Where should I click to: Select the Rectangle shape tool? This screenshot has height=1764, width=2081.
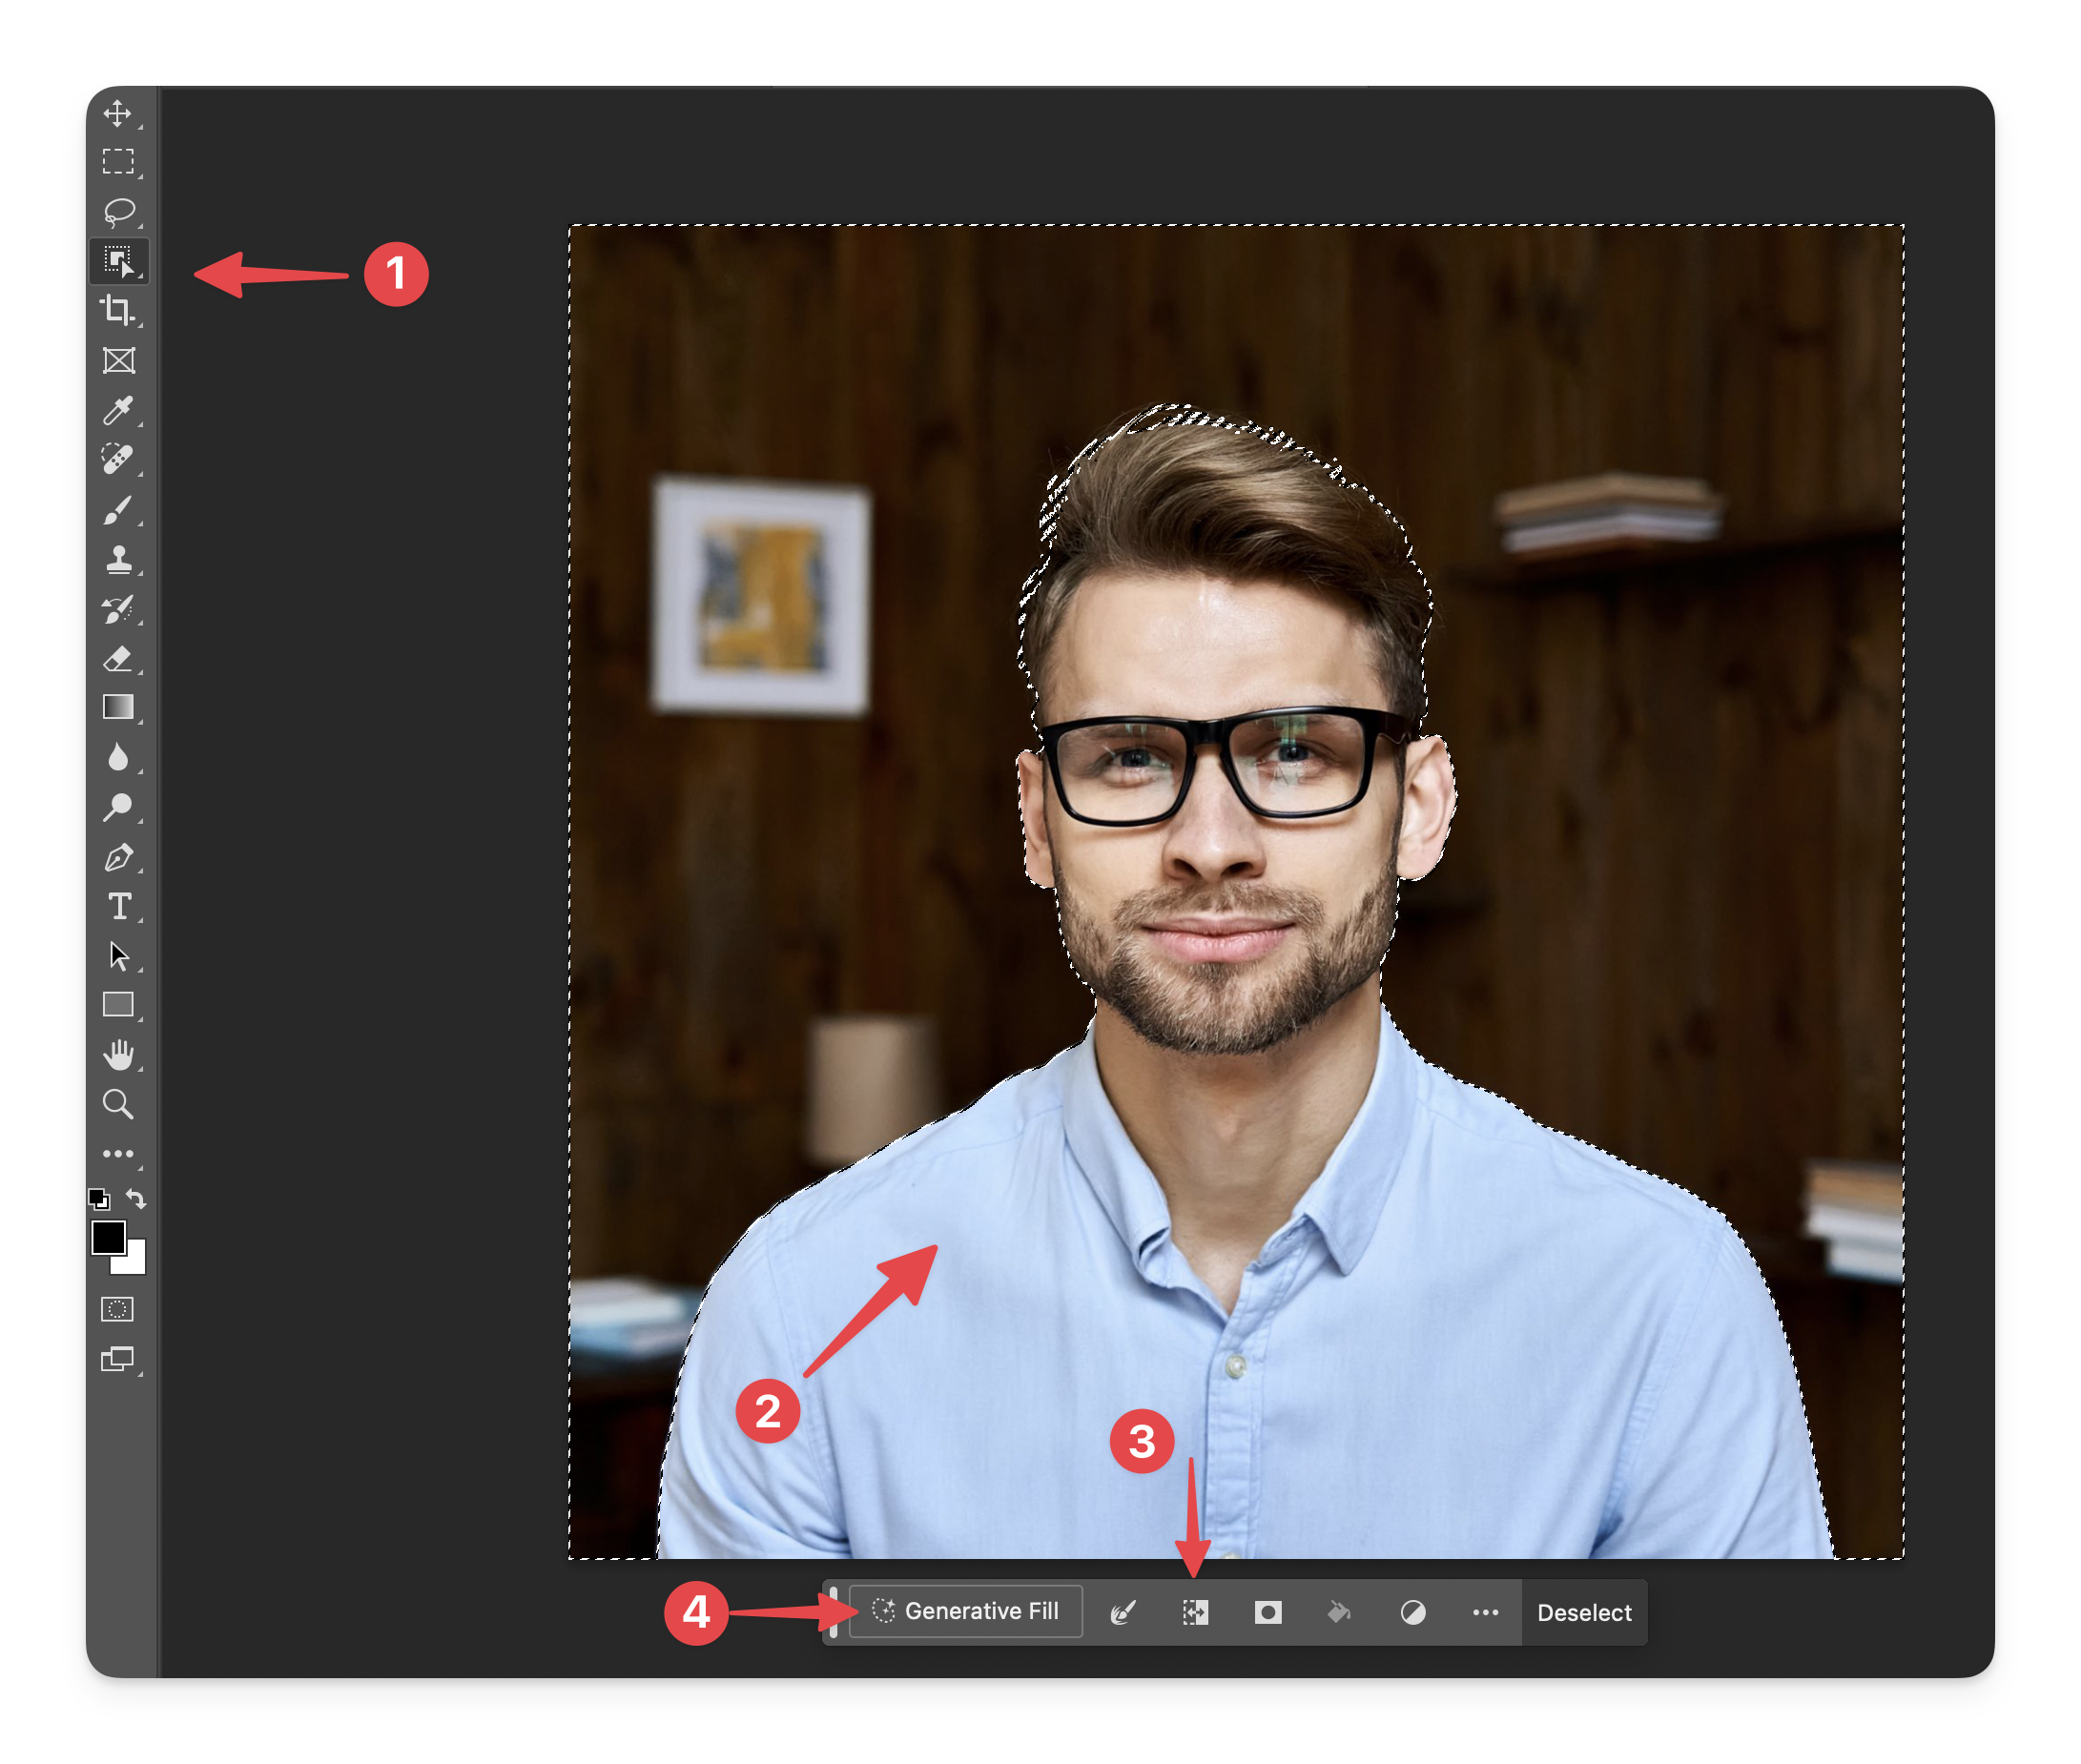(x=118, y=1005)
